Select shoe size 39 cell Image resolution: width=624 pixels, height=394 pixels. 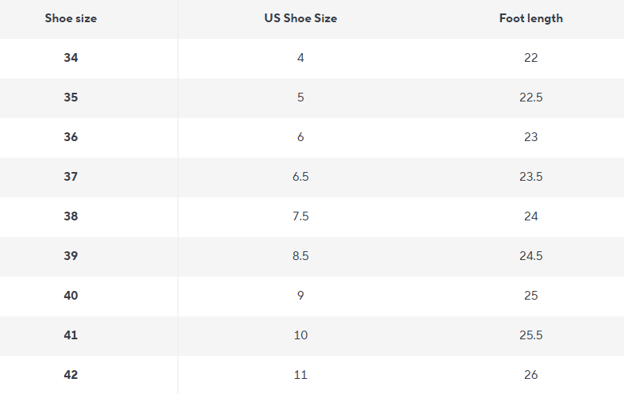[71, 256]
